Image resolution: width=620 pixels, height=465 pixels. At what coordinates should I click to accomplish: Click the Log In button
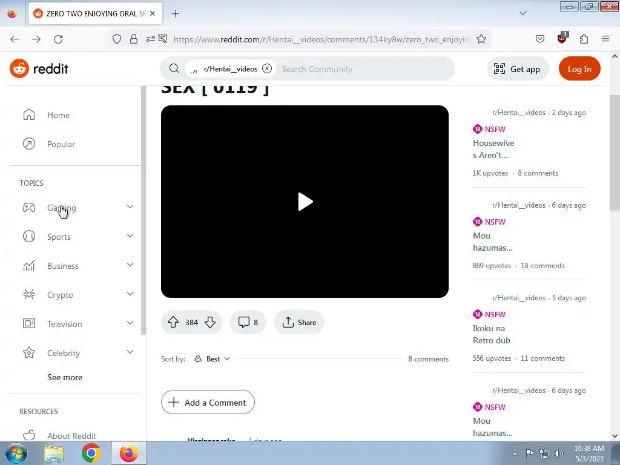[x=579, y=69]
